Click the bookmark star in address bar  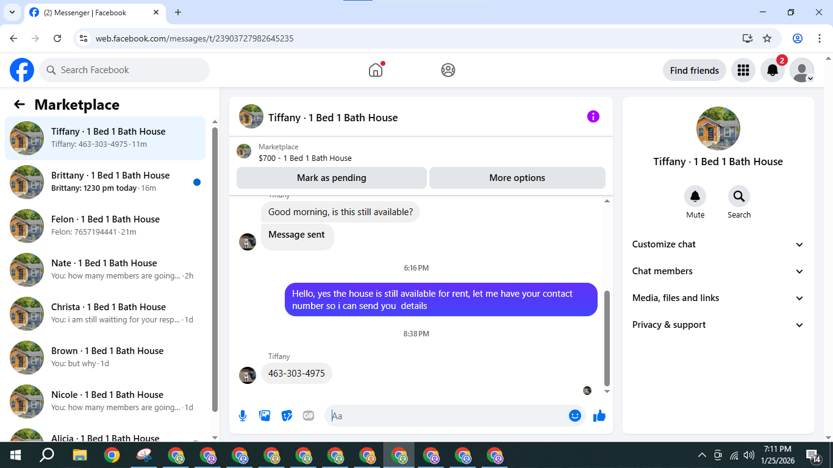(767, 38)
